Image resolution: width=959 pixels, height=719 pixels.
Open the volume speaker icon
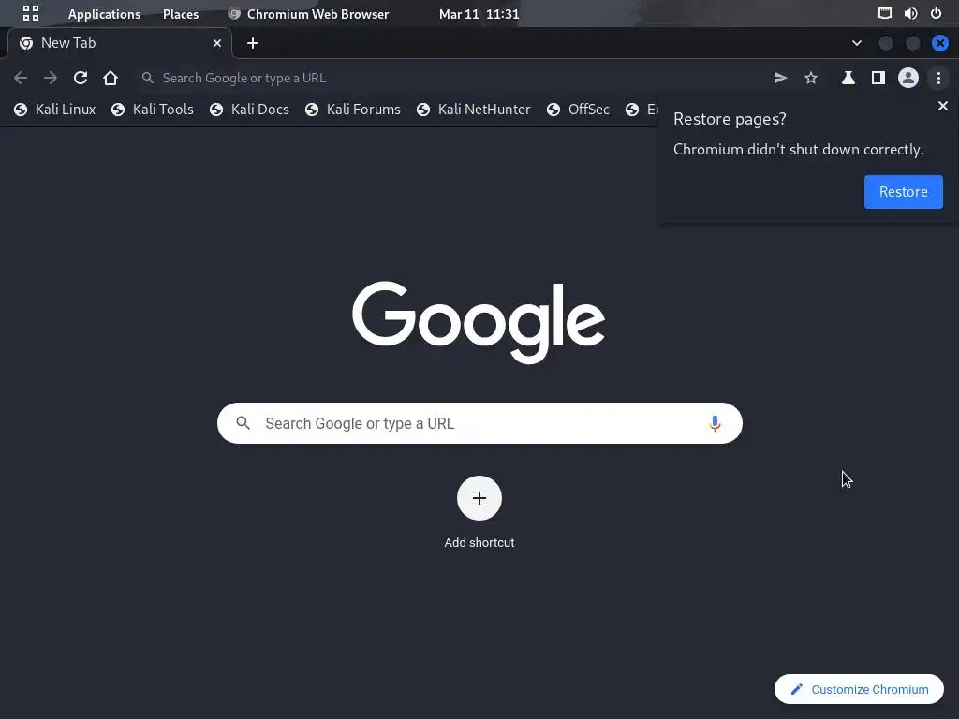point(910,13)
